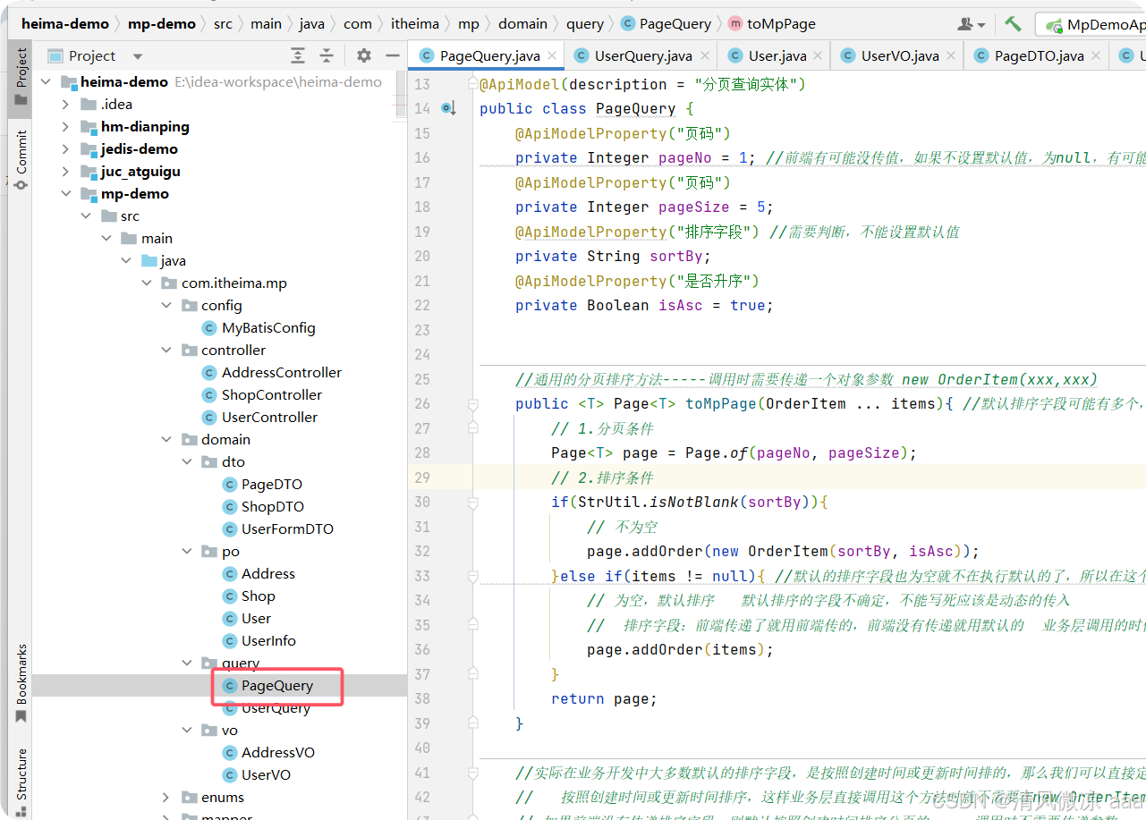Expand the enums package
The image size is (1146, 820).
pyautogui.click(x=166, y=798)
